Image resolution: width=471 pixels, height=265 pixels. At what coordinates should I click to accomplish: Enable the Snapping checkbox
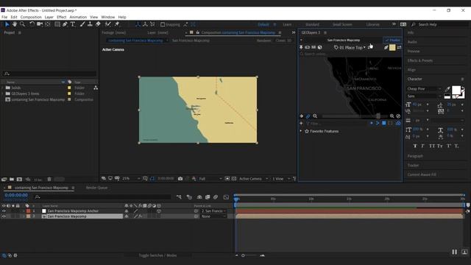pos(163,24)
